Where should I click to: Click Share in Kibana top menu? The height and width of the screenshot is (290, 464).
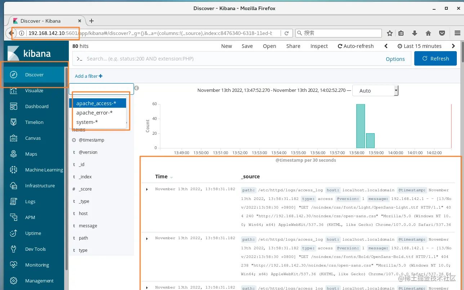293,46
